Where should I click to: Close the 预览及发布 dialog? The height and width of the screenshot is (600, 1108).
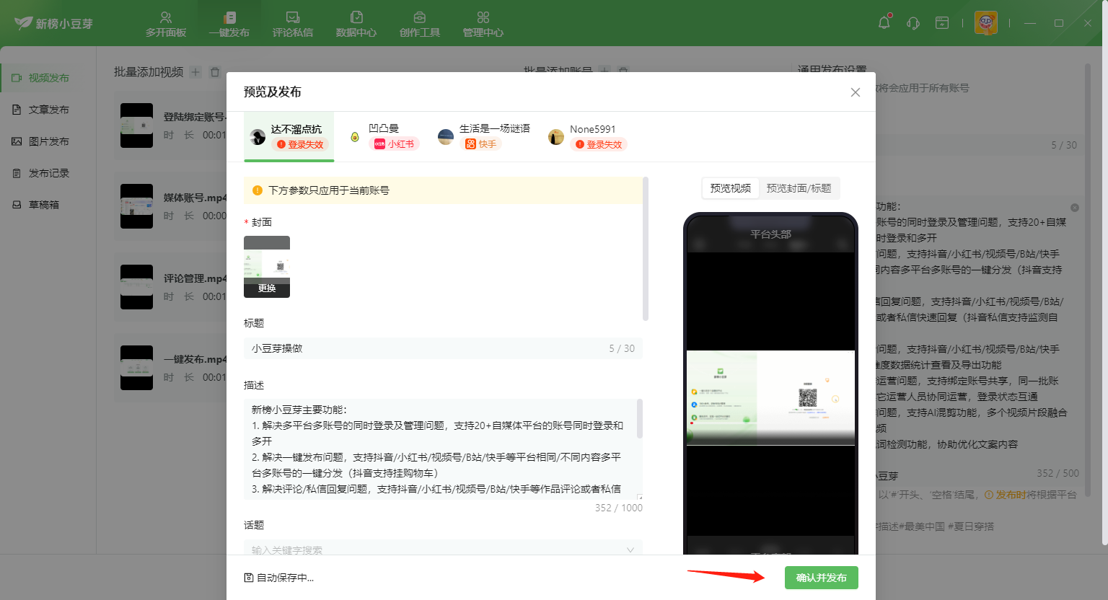[856, 92]
